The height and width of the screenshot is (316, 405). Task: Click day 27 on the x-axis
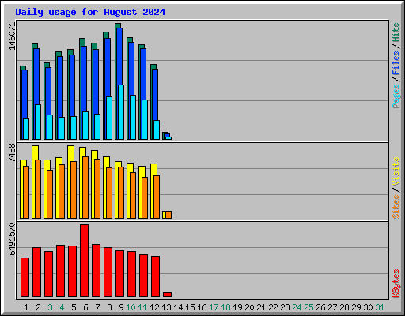tap(332, 307)
